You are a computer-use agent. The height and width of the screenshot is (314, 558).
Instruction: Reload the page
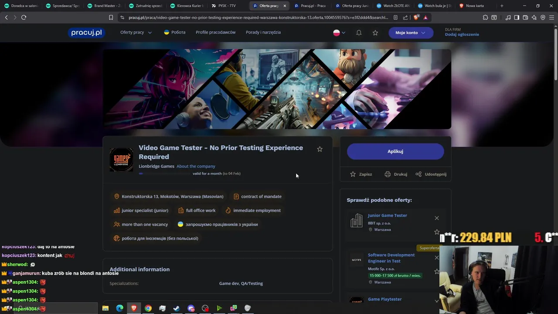(24, 17)
